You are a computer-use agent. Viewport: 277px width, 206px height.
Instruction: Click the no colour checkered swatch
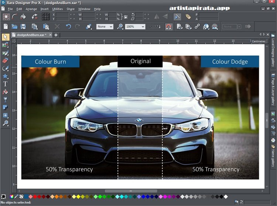(21, 197)
